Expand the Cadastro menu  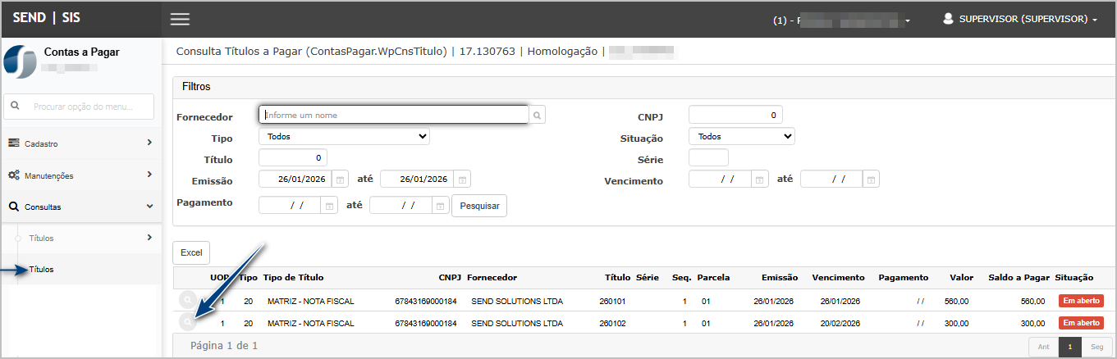80,143
